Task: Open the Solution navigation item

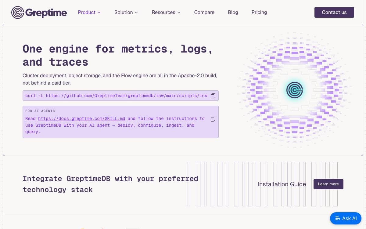Action: [126, 13]
